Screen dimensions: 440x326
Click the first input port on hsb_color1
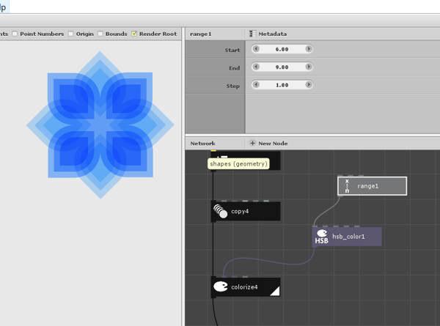pos(315,226)
